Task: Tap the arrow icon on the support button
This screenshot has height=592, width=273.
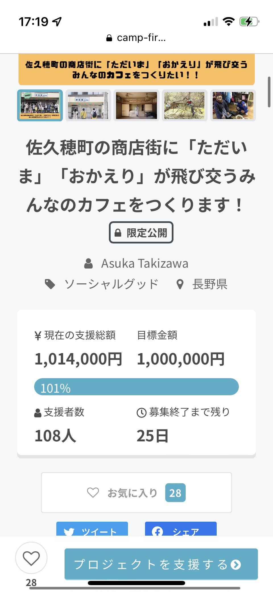Action: (236, 564)
